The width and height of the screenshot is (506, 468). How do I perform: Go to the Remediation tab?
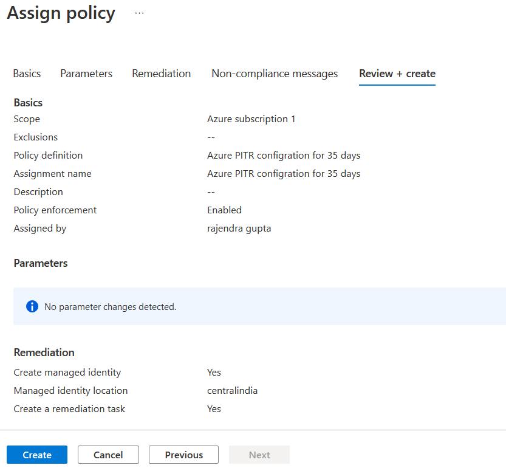[x=161, y=74]
